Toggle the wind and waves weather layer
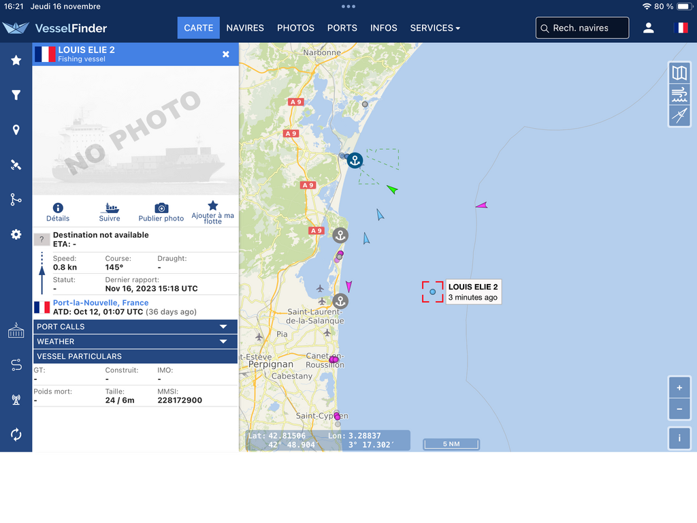Image resolution: width=697 pixels, height=523 pixels. pyautogui.click(x=679, y=94)
